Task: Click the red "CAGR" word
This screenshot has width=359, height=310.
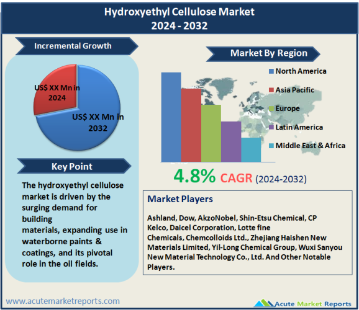Action: pos(236,178)
